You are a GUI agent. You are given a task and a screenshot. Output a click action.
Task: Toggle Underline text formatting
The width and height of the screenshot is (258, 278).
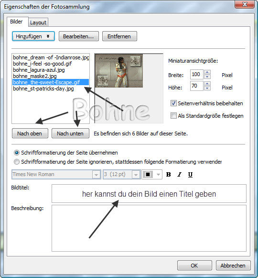point(190,175)
